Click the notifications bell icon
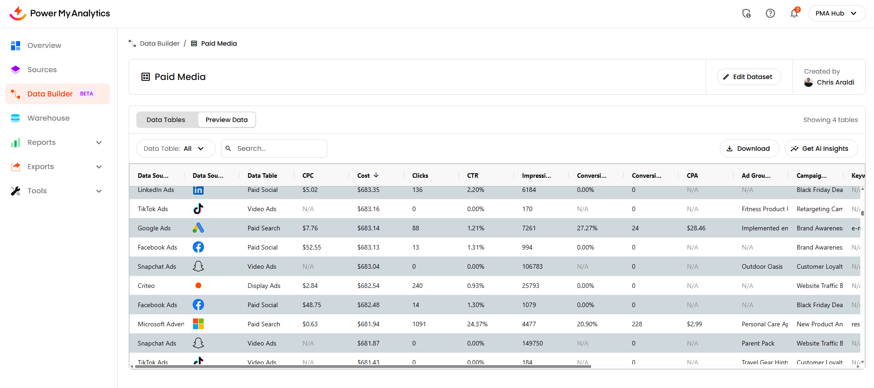Viewport: 874px width, 388px height. (794, 13)
